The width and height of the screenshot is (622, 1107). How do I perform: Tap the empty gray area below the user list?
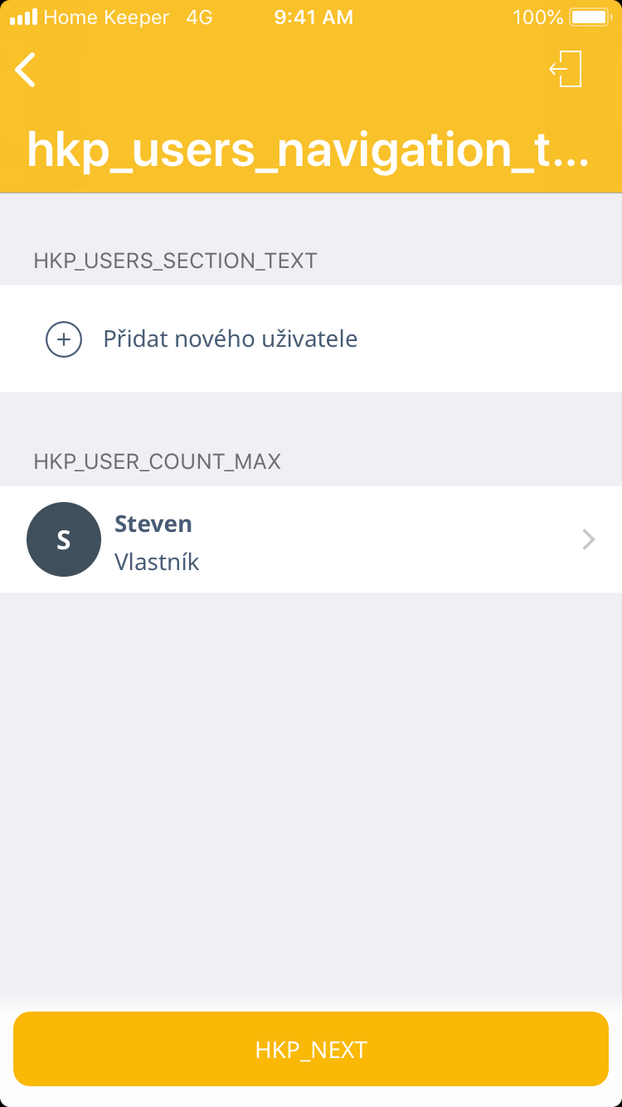pos(311,788)
